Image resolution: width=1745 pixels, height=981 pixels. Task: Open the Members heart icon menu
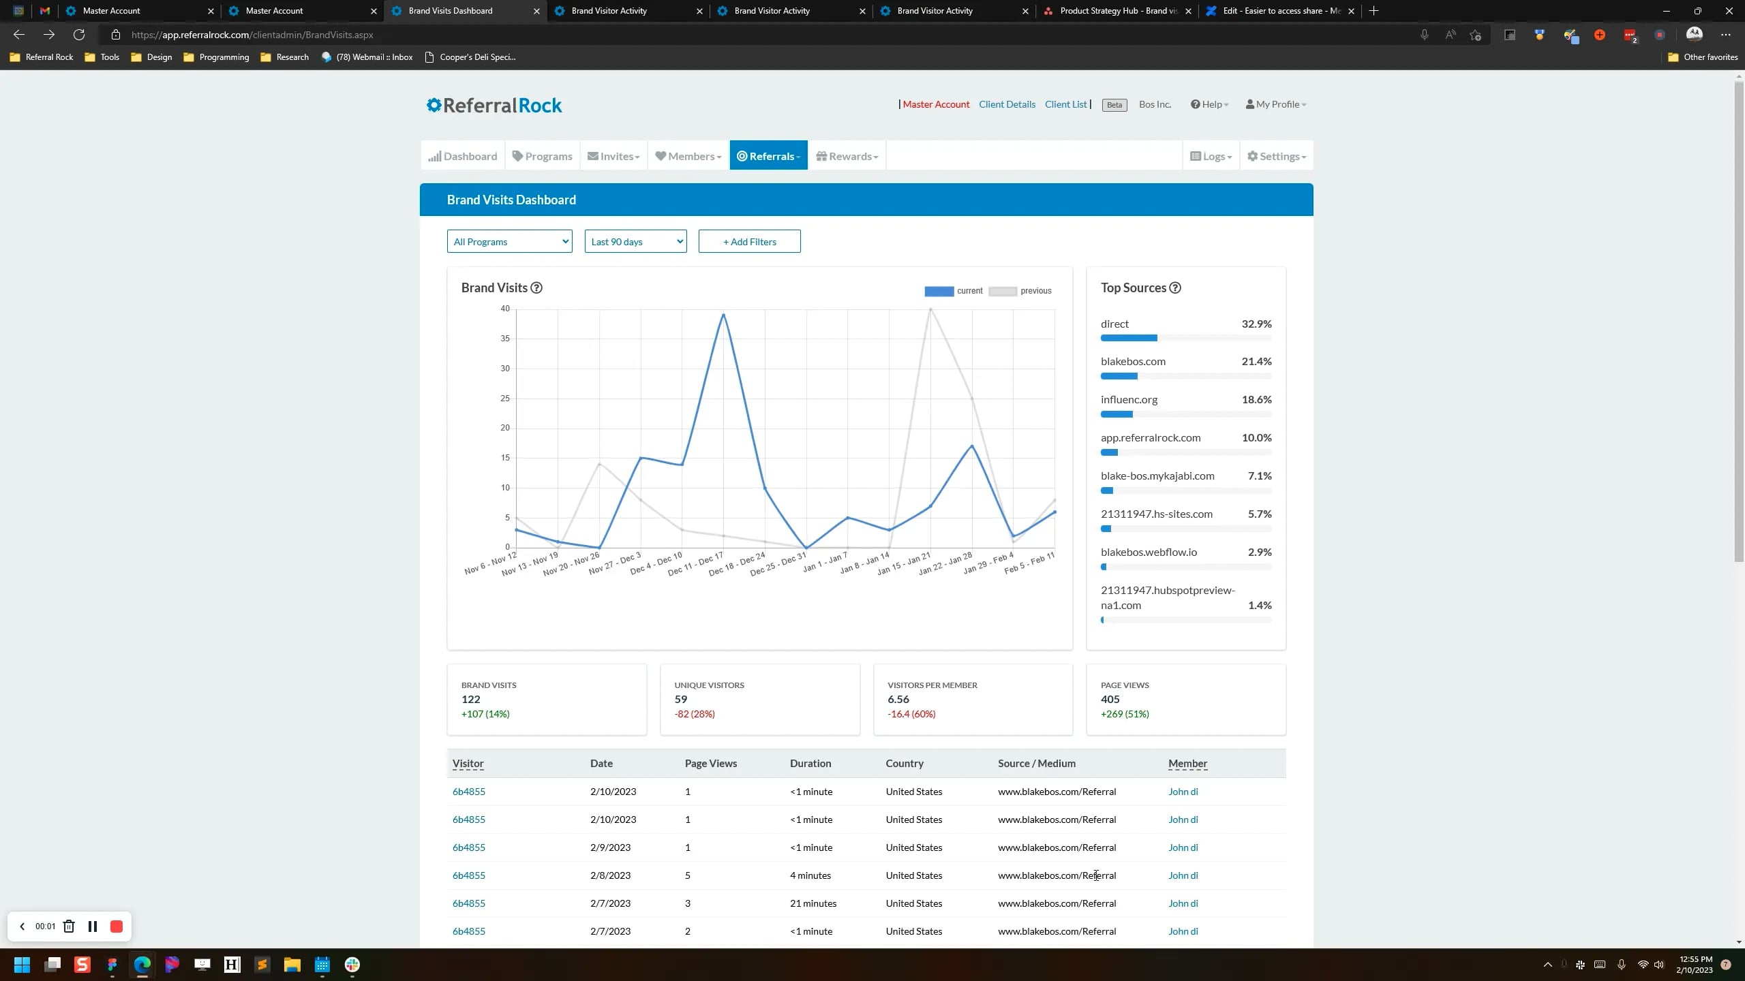[x=661, y=155]
